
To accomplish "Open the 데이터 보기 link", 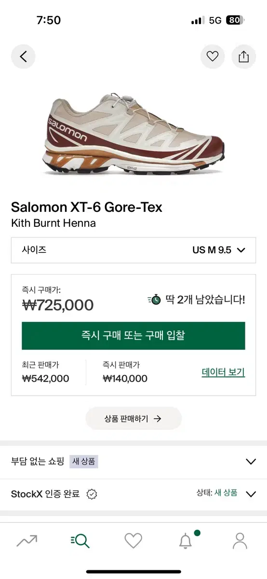I will coord(223,372).
